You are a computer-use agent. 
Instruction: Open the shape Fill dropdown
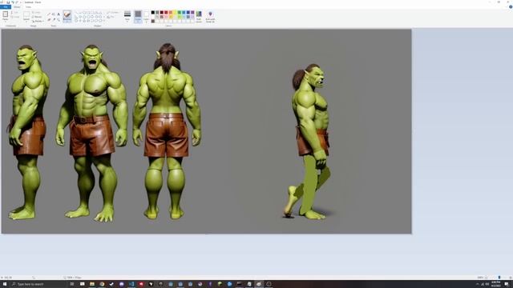click(x=111, y=17)
